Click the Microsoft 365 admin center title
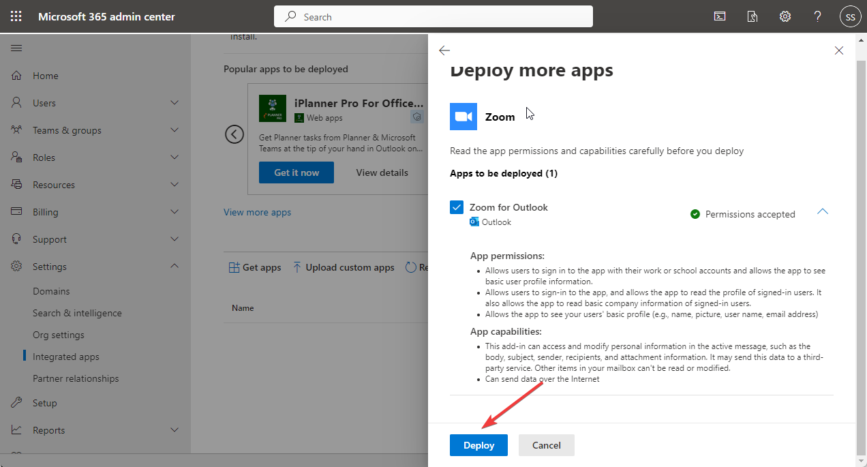This screenshot has height=467, width=867. point(106,16)
